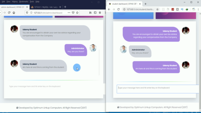Image resolution: width=201 pixels, height=113 pixels.
Task: Click Chrome page vertical scrollbar
Action: click(x=200, y=79)
